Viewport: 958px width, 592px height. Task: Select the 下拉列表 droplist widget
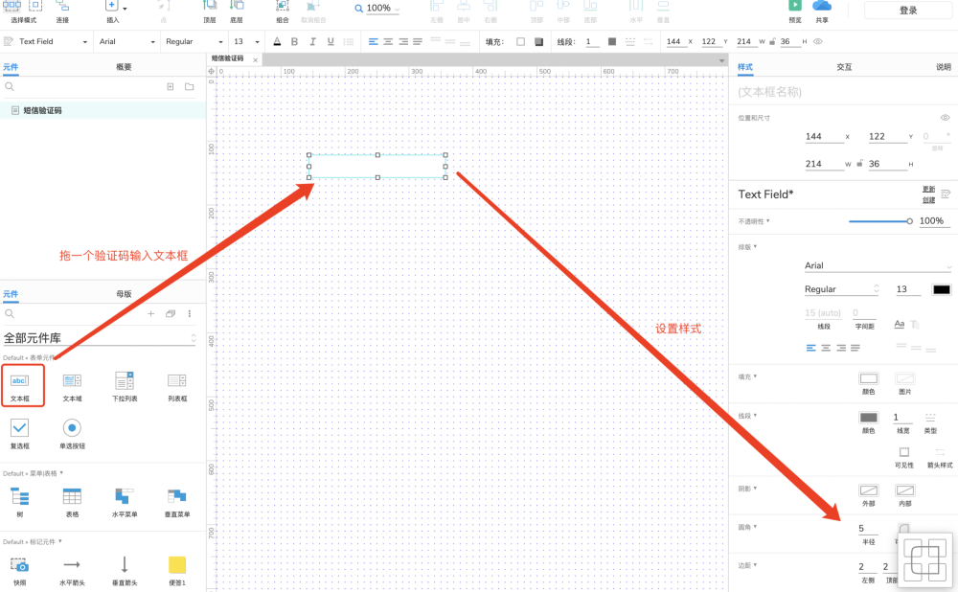tap(125, 386)
